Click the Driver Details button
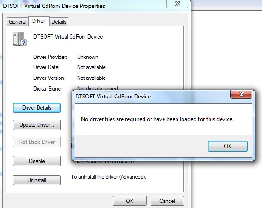 pos(37,108)
